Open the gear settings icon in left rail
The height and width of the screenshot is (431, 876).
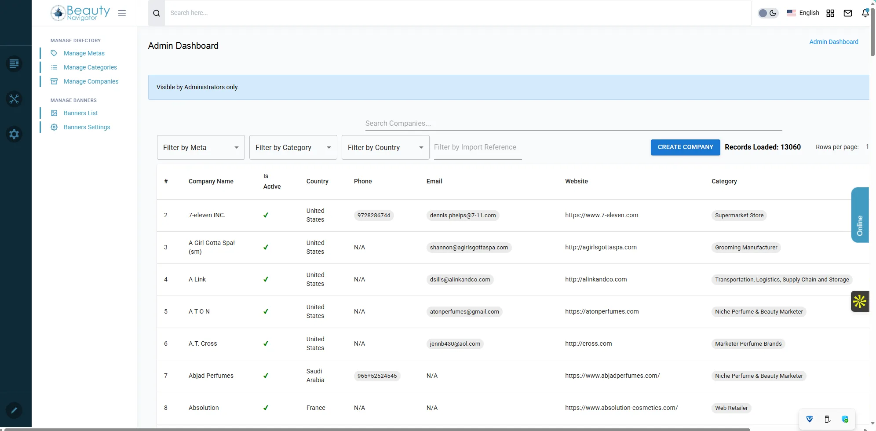[14, 134]
